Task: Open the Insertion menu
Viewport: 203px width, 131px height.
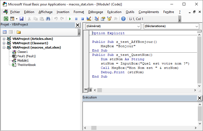Action: 63,12
